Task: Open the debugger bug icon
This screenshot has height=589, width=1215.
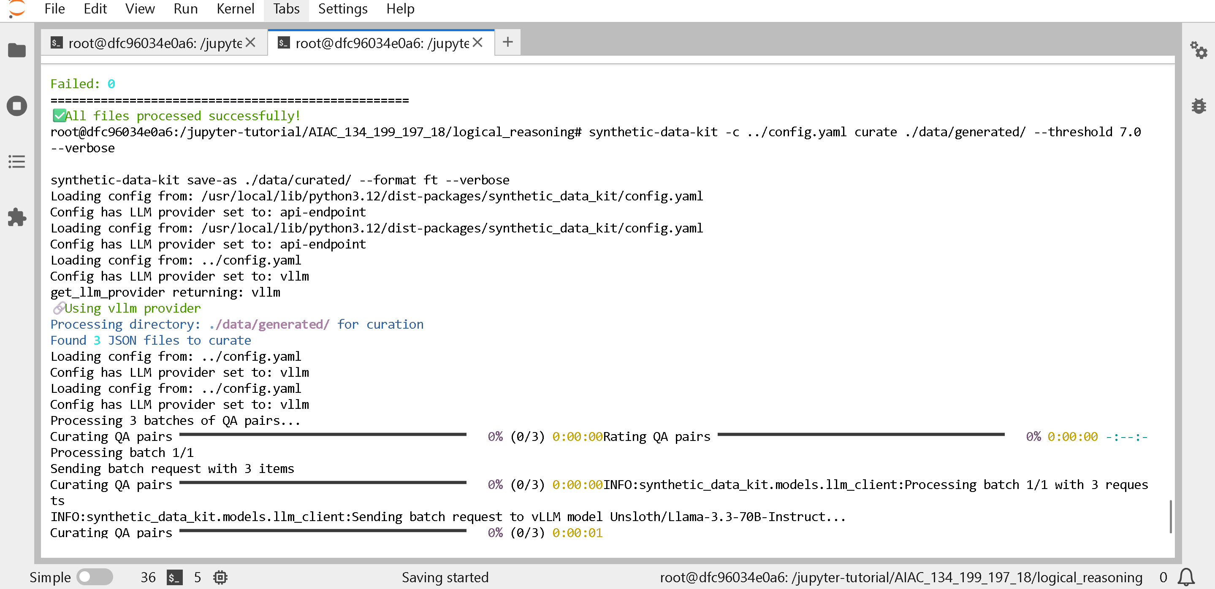Action: (x=1198, y=106)
